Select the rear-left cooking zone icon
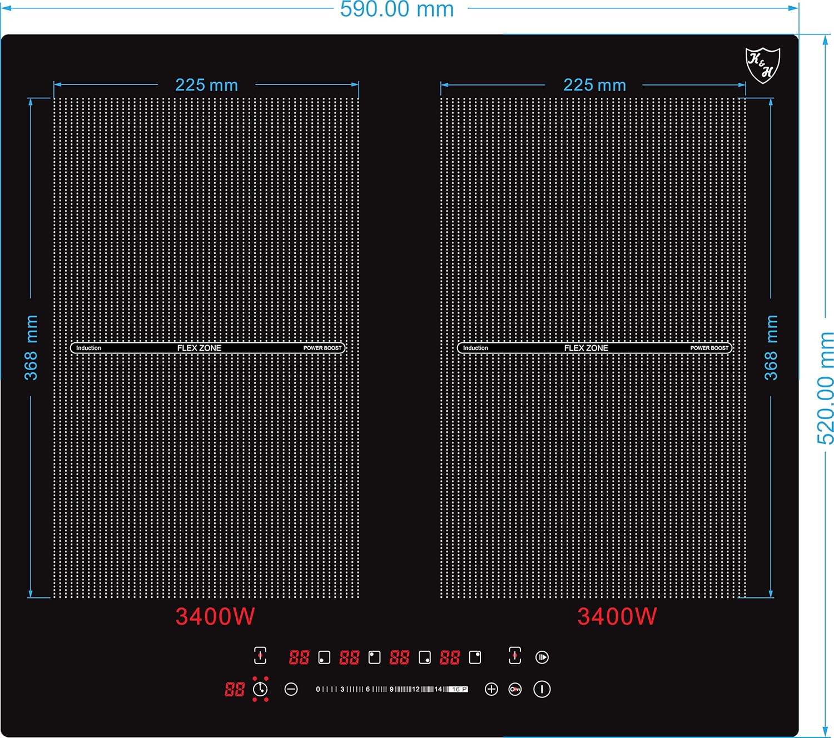The image size is (834, 738). (x=375, y=658)
